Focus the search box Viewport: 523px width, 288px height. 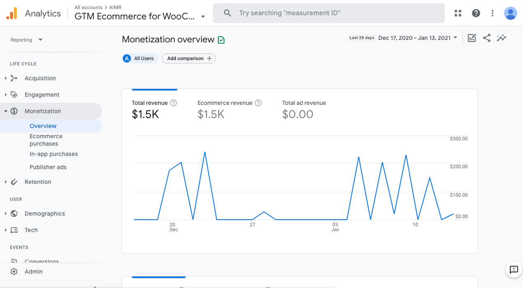pos(329,13)
